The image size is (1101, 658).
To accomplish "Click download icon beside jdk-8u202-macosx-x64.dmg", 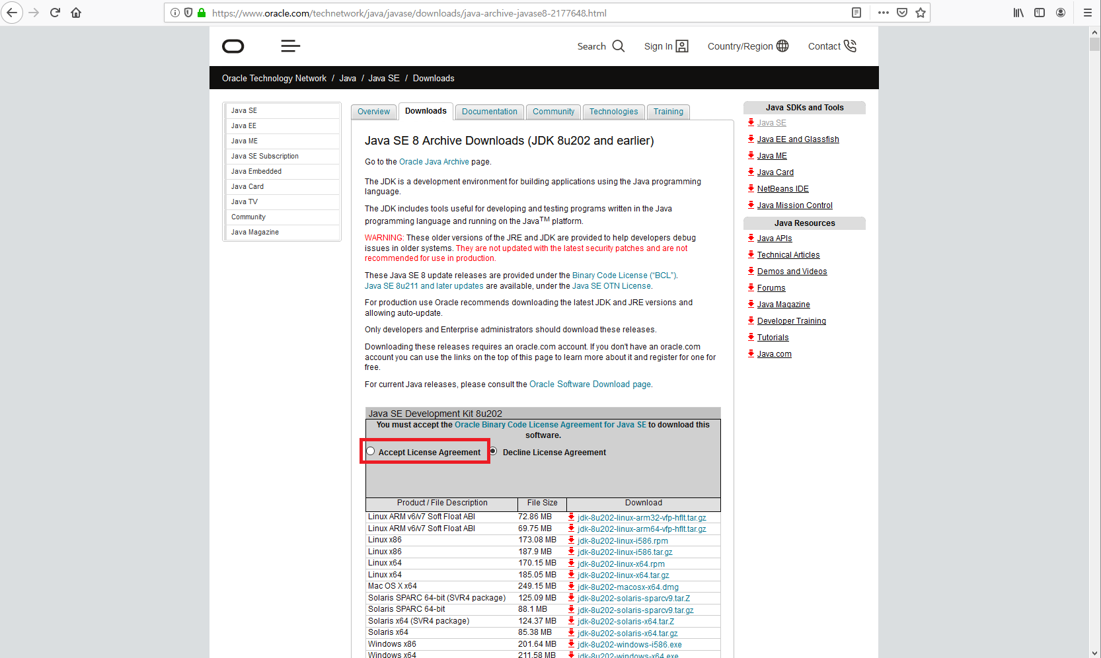I will click(571, 586).
